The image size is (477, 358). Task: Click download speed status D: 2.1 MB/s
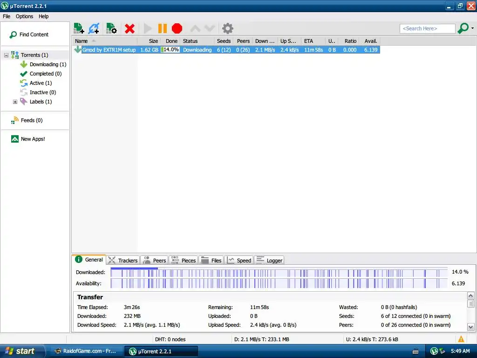pyautogui.click(x=262, y=339)
